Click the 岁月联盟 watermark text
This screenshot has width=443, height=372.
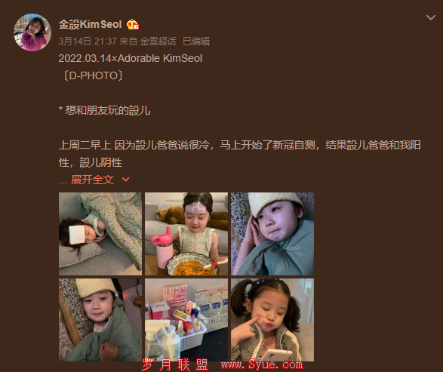pos(175,364)
